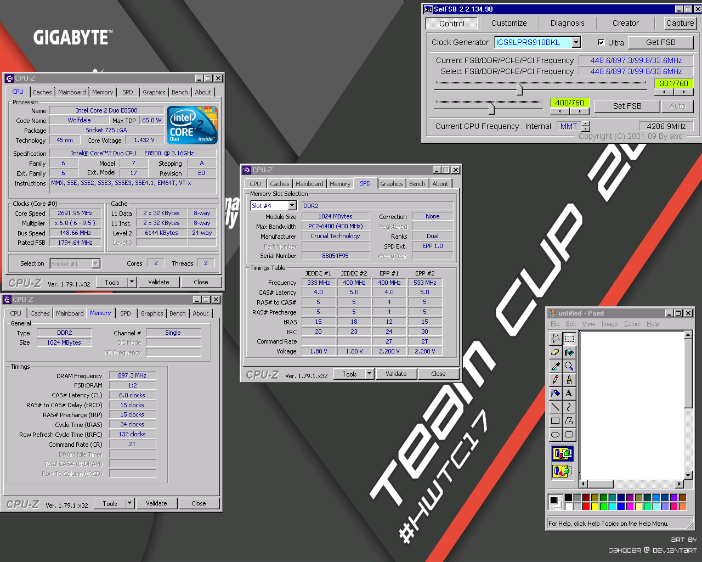Click Tools button in CPU-Z Memory window
The width and height of the screenshot is (702, 562).
[110, 503]
